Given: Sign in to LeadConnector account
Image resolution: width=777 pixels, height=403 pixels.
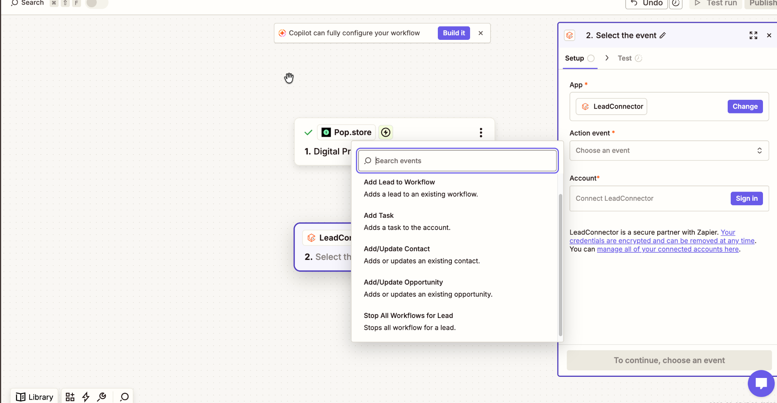Looking at the screenshot, I should coord(746,198).
